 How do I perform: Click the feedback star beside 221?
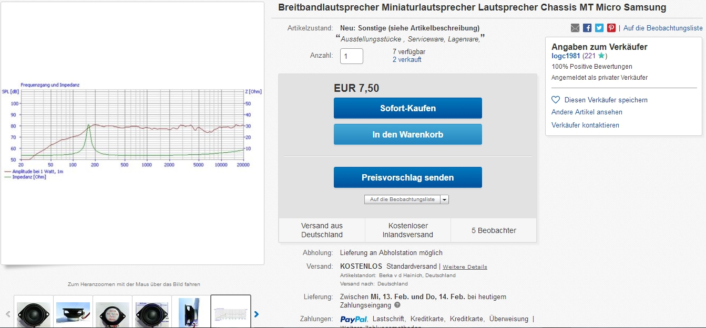pos(602,56)
